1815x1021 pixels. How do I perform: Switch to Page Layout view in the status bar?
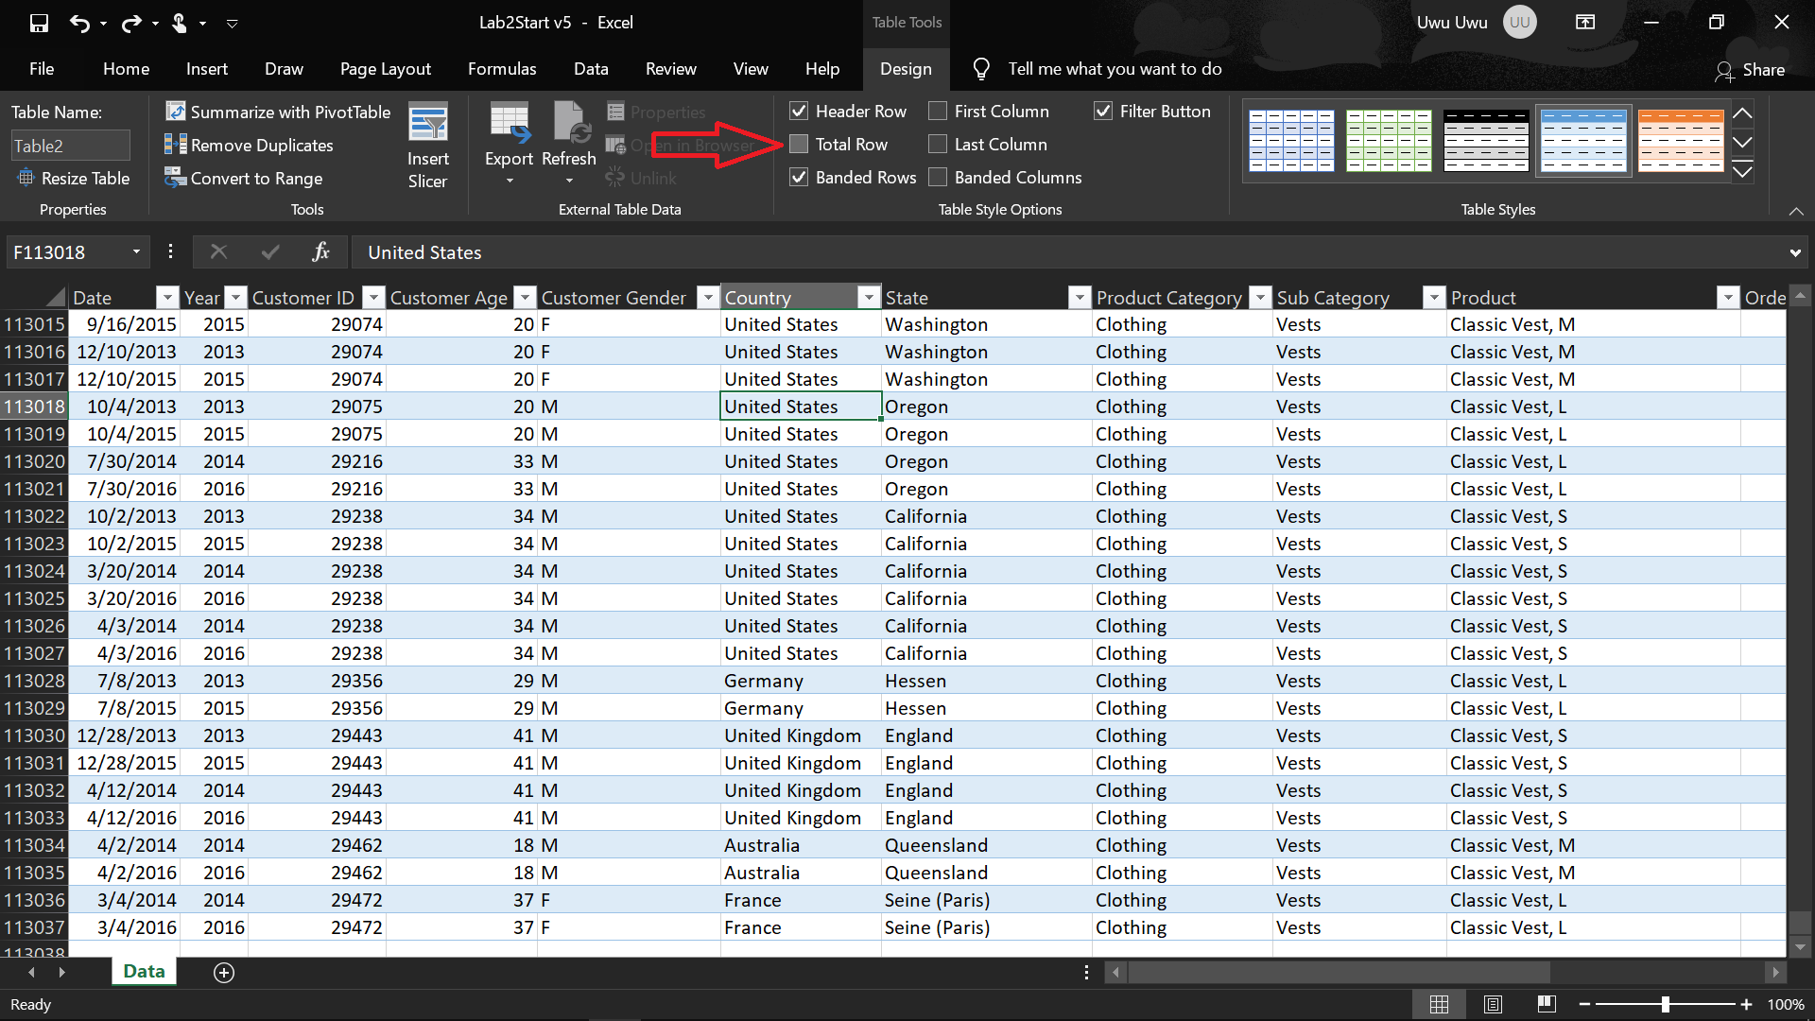pos(1493,1004)
